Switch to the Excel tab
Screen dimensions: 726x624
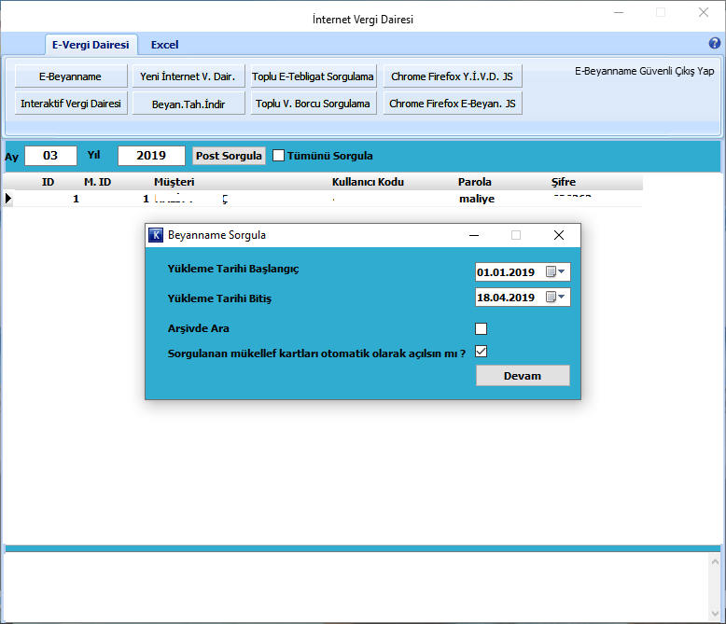coord(164,45)
